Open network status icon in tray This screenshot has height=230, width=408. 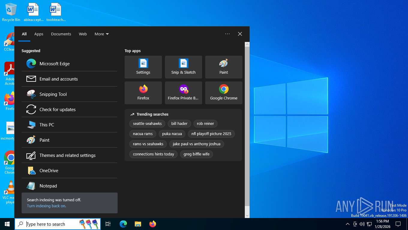point(369,224)
